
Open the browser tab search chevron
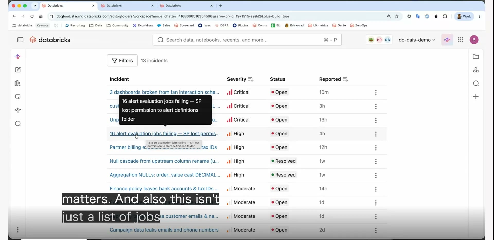[35, 6]
